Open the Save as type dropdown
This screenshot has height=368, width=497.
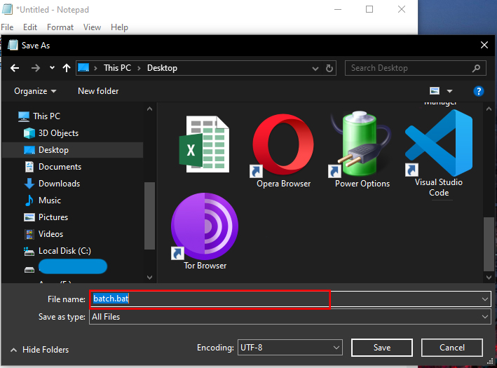[x=290, y=317]
